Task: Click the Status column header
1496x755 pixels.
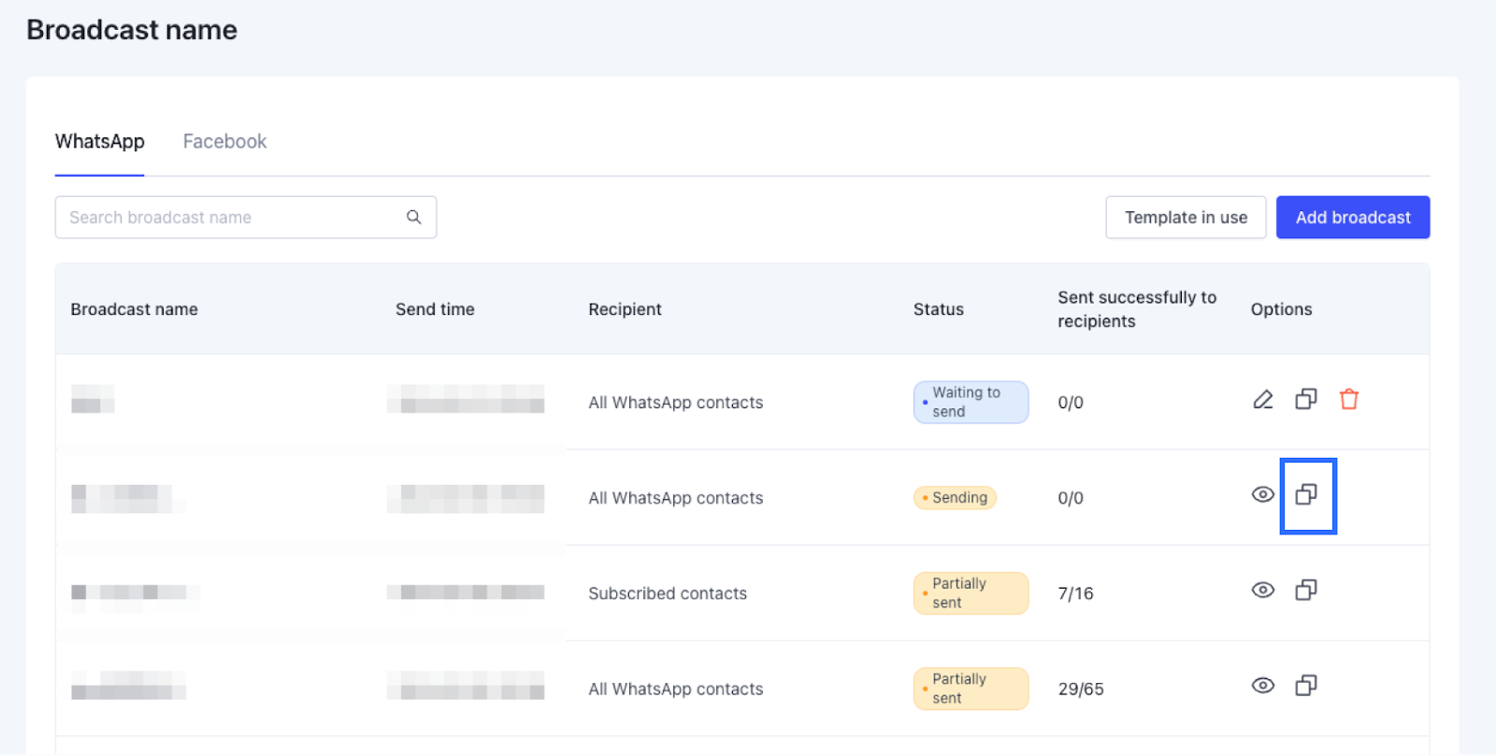Action: (938, 309)
